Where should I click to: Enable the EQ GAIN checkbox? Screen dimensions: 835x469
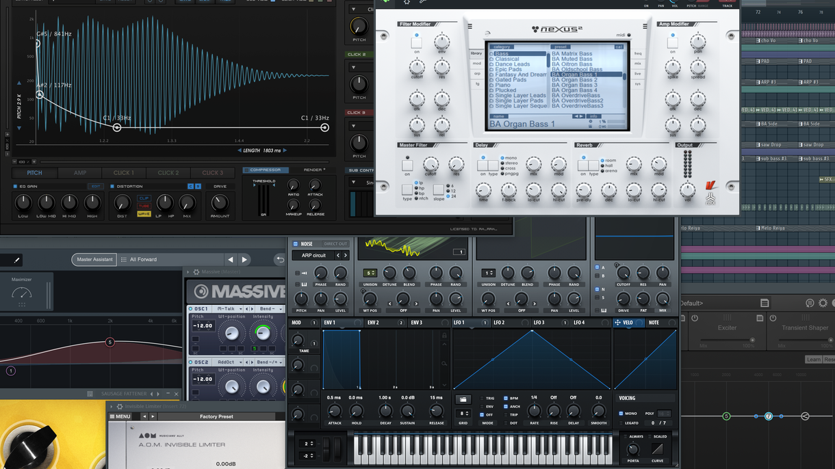click(x=16, y=186)
